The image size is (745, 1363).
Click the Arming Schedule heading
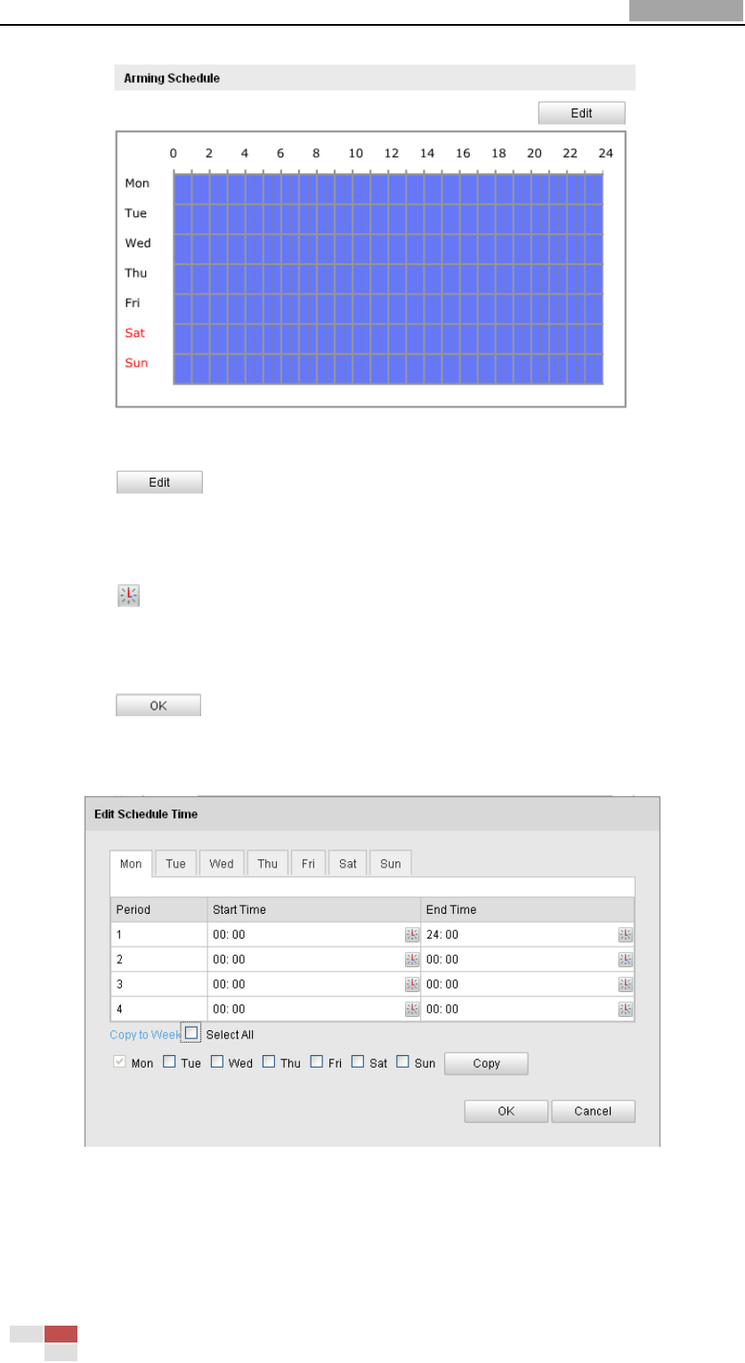tap(172, 78)
